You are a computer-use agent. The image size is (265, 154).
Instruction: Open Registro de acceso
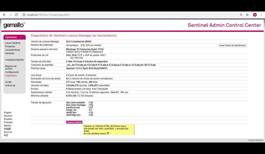(11, 67)
